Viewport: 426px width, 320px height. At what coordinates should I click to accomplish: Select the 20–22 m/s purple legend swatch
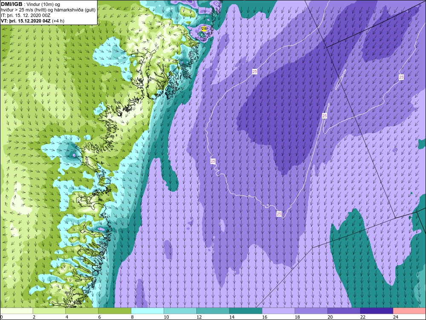pyautogui.click(x=344, y=311)
